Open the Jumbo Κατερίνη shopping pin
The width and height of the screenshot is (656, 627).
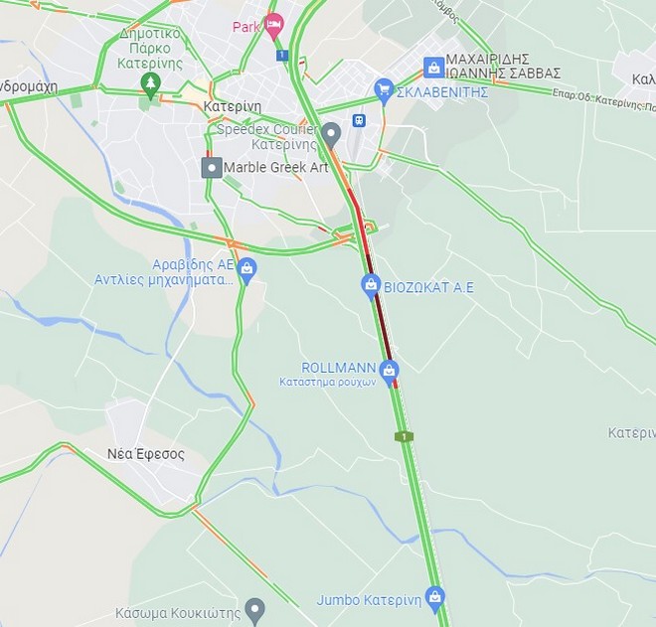click(x=435, y=599)
